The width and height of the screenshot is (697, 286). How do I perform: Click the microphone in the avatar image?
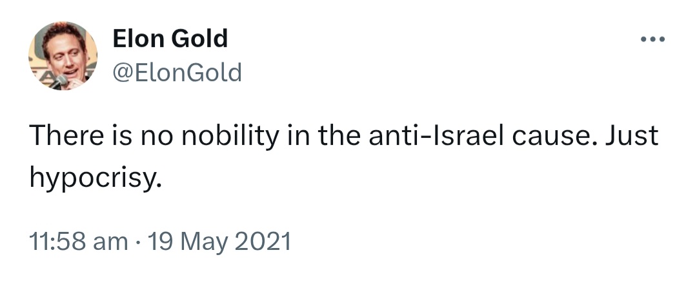point(59,82)
